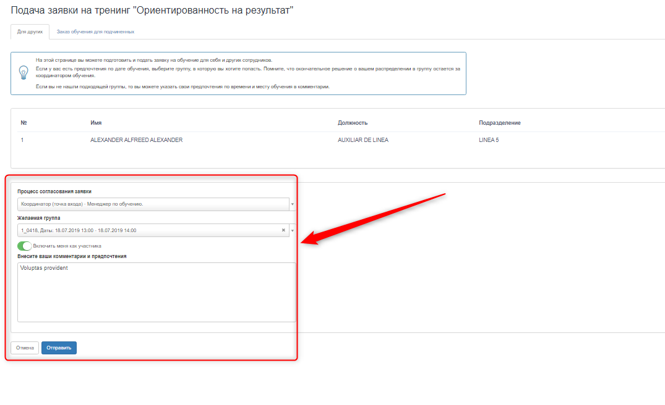Select the ALEXANDER ALFREED ALEXANDER row name
This screenshot has height=405, width=665.
(136, 140)
